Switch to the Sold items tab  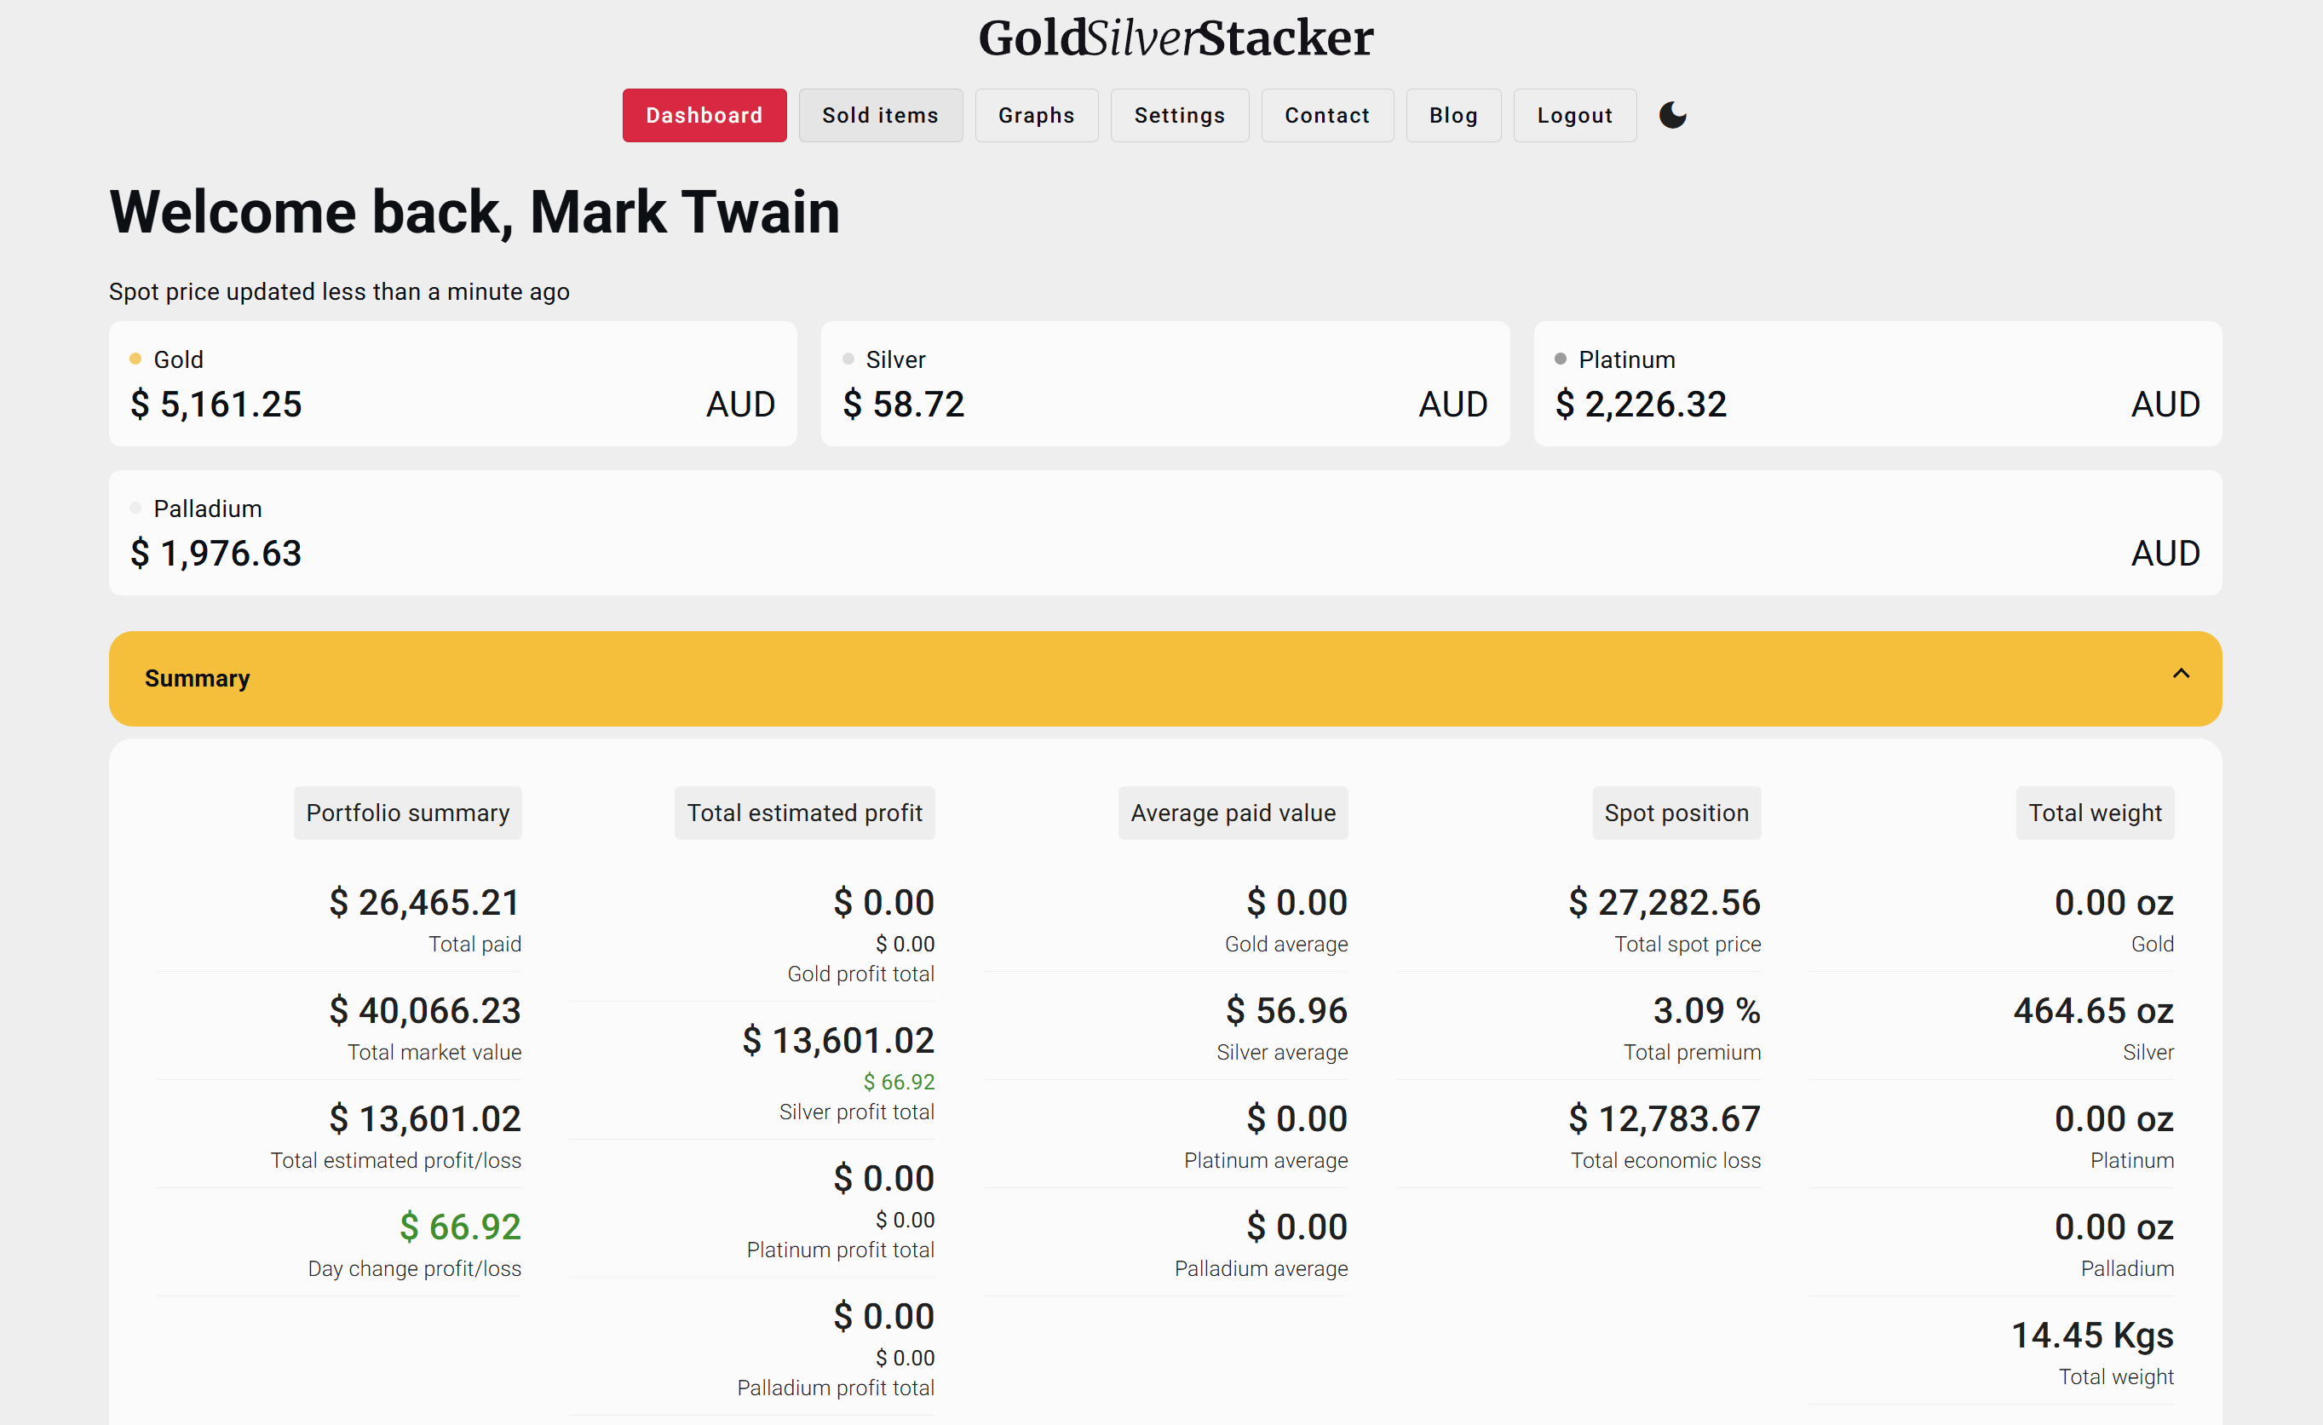[x=880, y=115]
